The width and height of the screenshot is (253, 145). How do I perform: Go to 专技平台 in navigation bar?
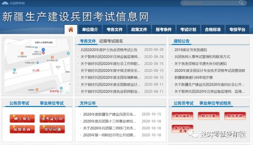tap(237, 30)
